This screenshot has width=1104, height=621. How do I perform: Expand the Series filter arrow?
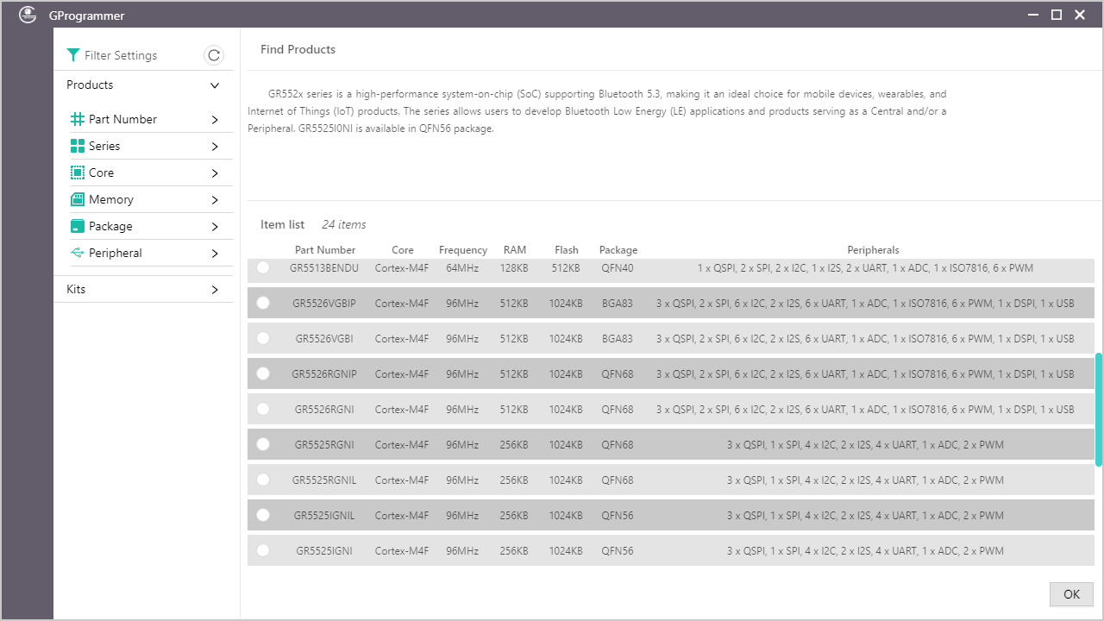[215, 147]
